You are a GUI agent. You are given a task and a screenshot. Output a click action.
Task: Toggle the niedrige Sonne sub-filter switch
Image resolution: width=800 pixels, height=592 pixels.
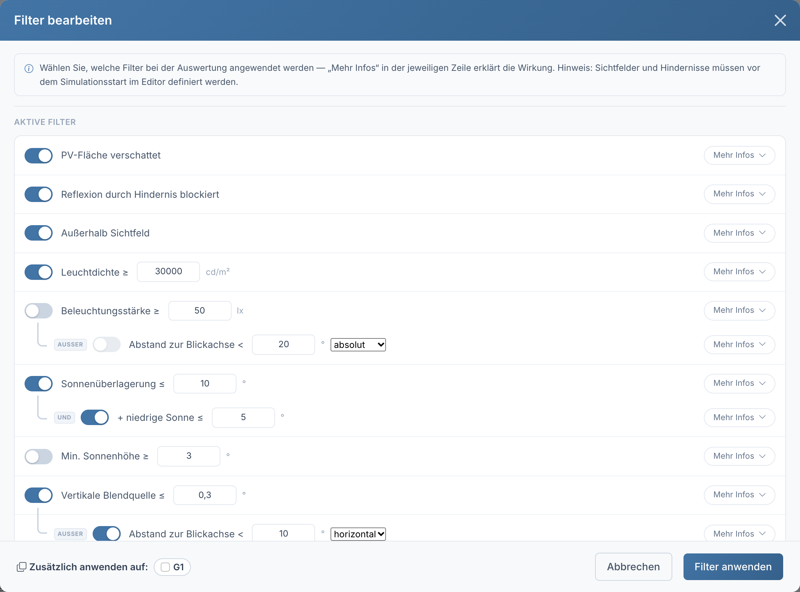[x=95, y=417]
